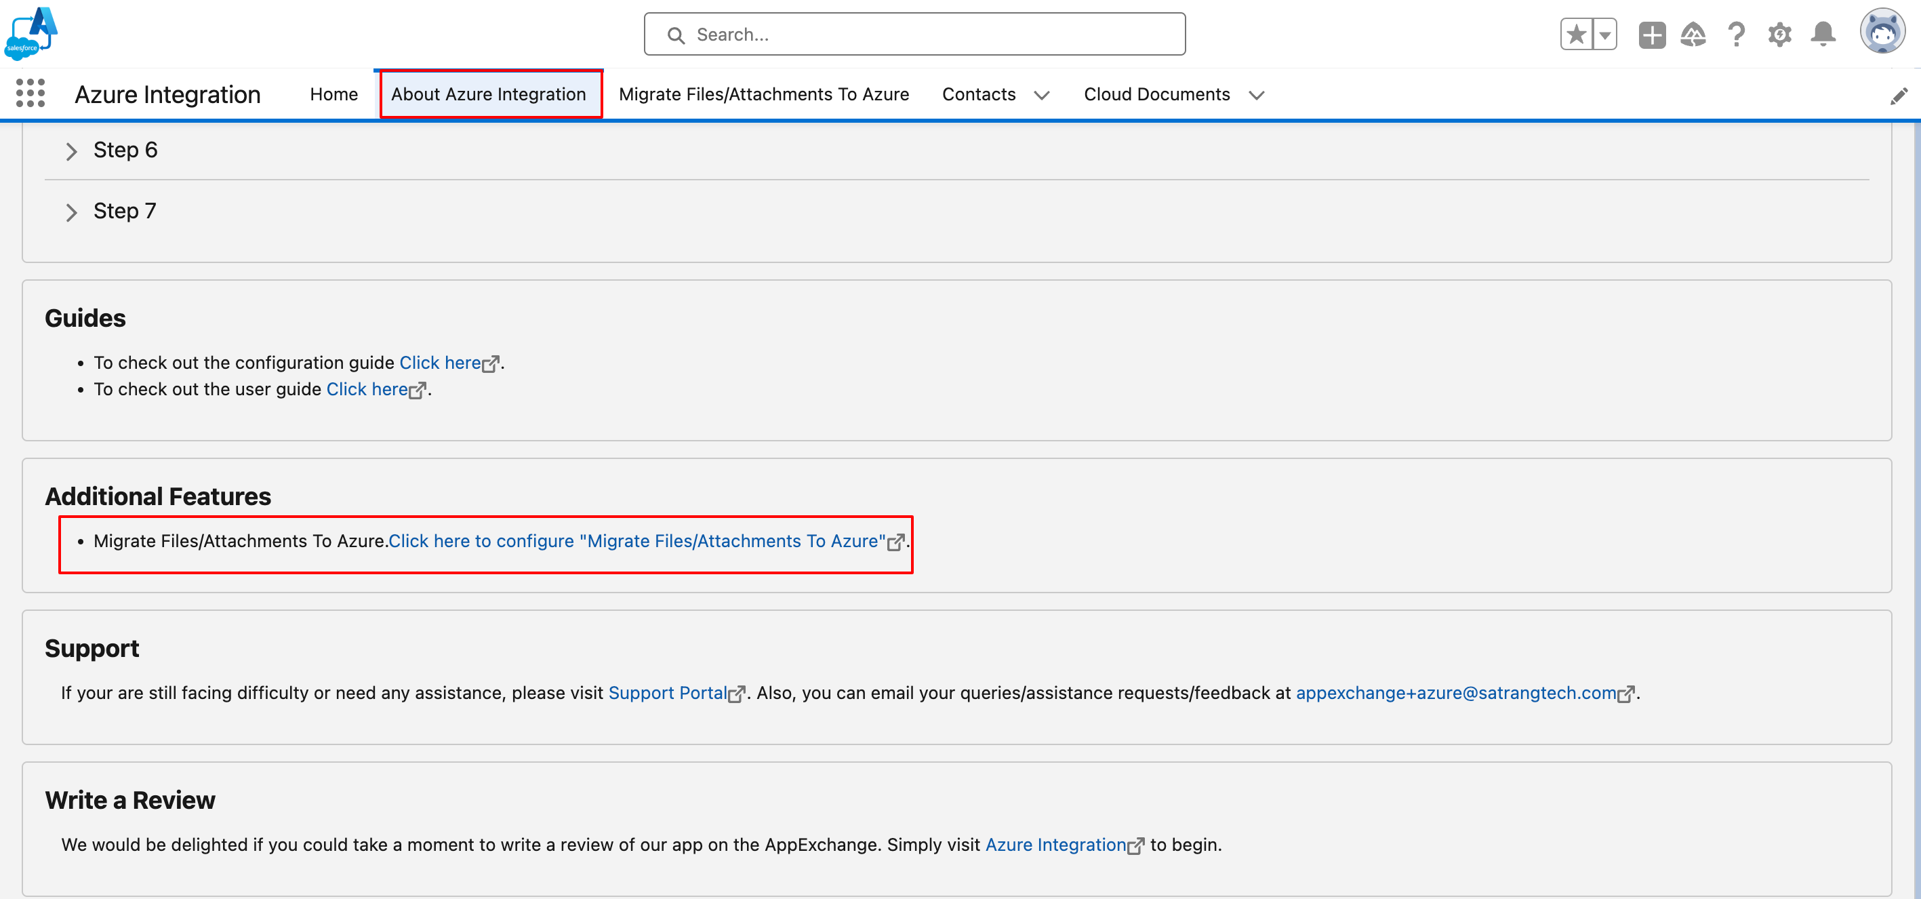Viewport: 1921px width, 899px height.
Task: Expand the Step 6 section
Action: pos(72,151)
